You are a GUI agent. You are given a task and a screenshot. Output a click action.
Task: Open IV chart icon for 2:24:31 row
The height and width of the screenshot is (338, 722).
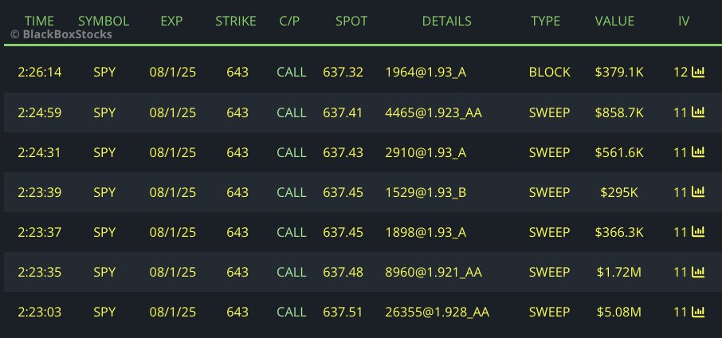tap(698, 152)
